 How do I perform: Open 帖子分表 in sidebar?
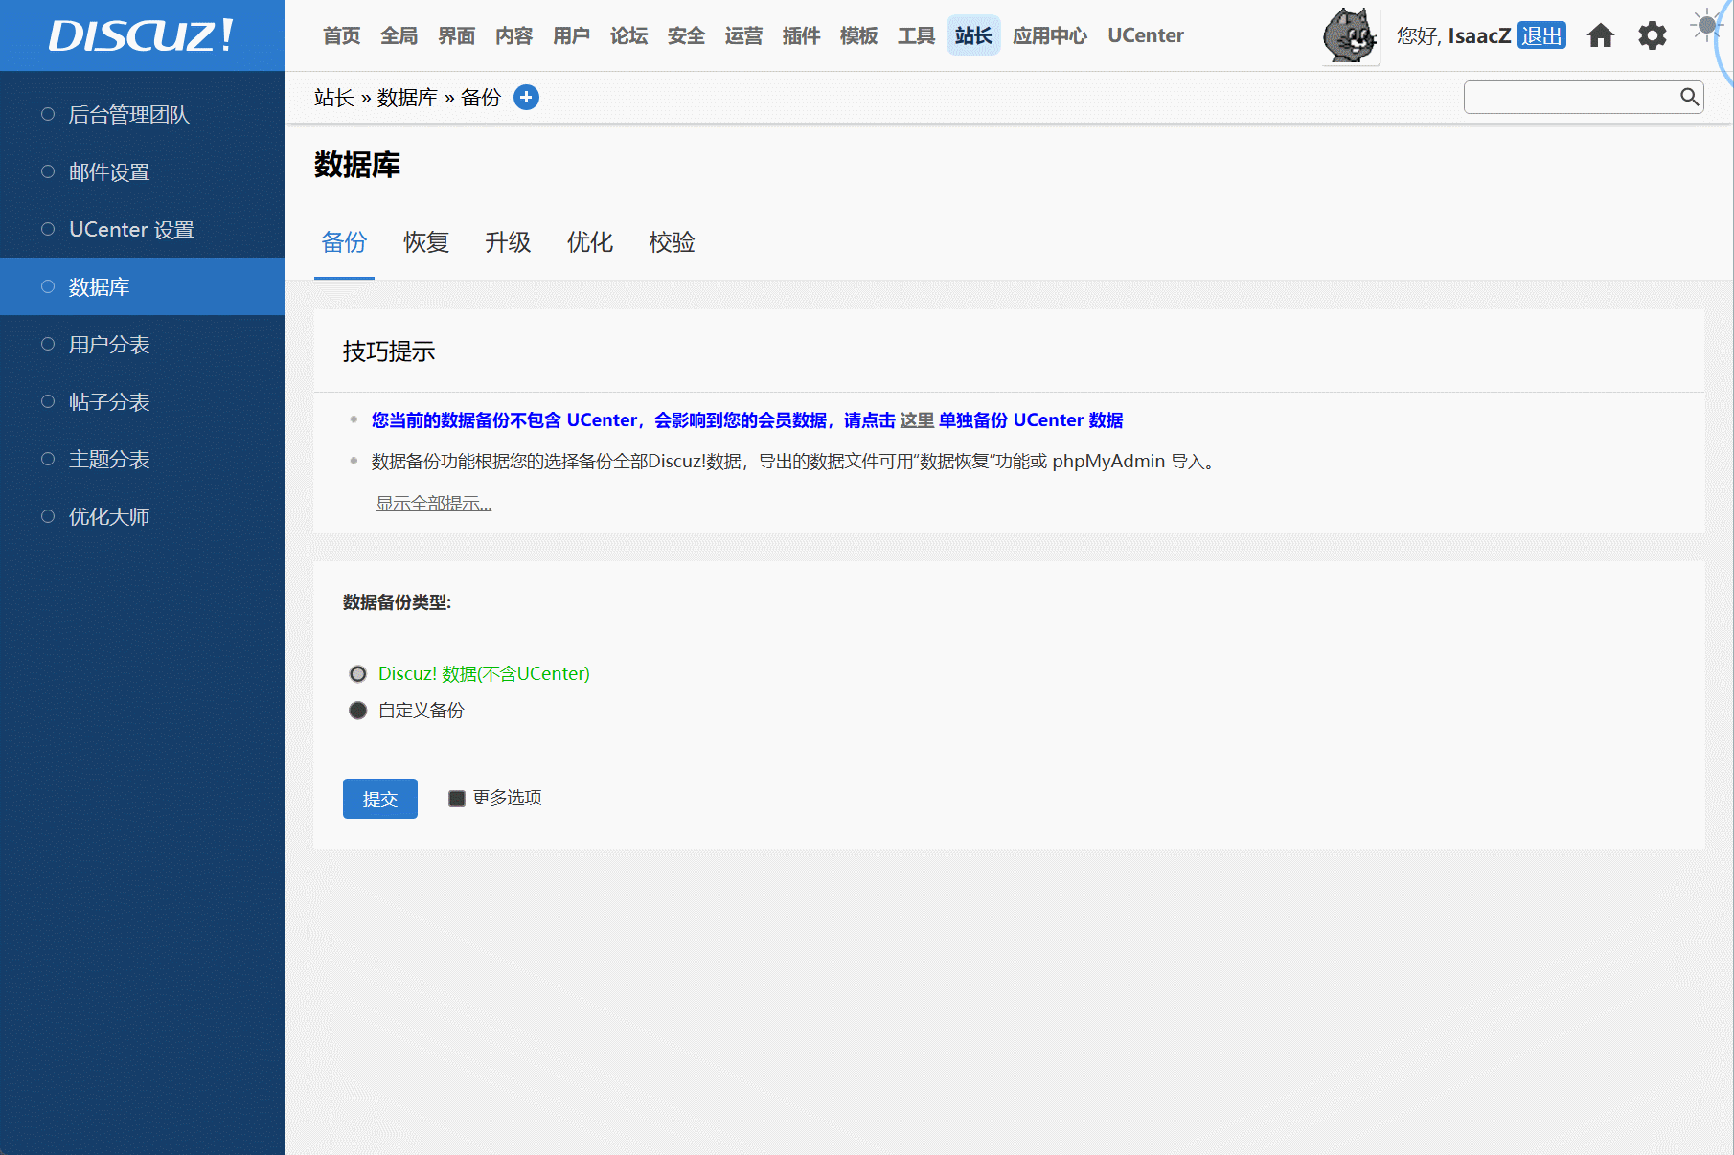[143, 401]
